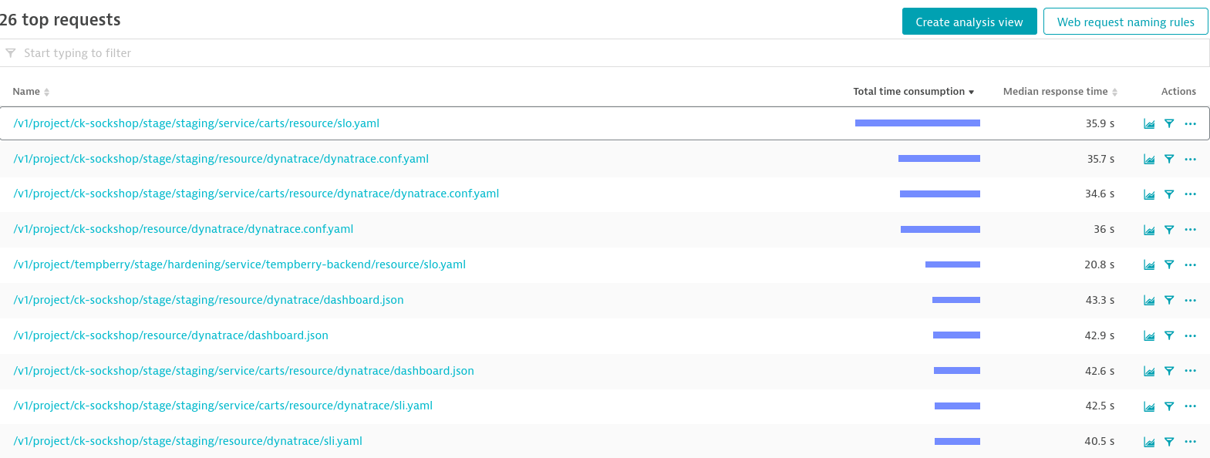Select the 35.9 s median response value
The image size is (1210, 458).
[1100, 123]
